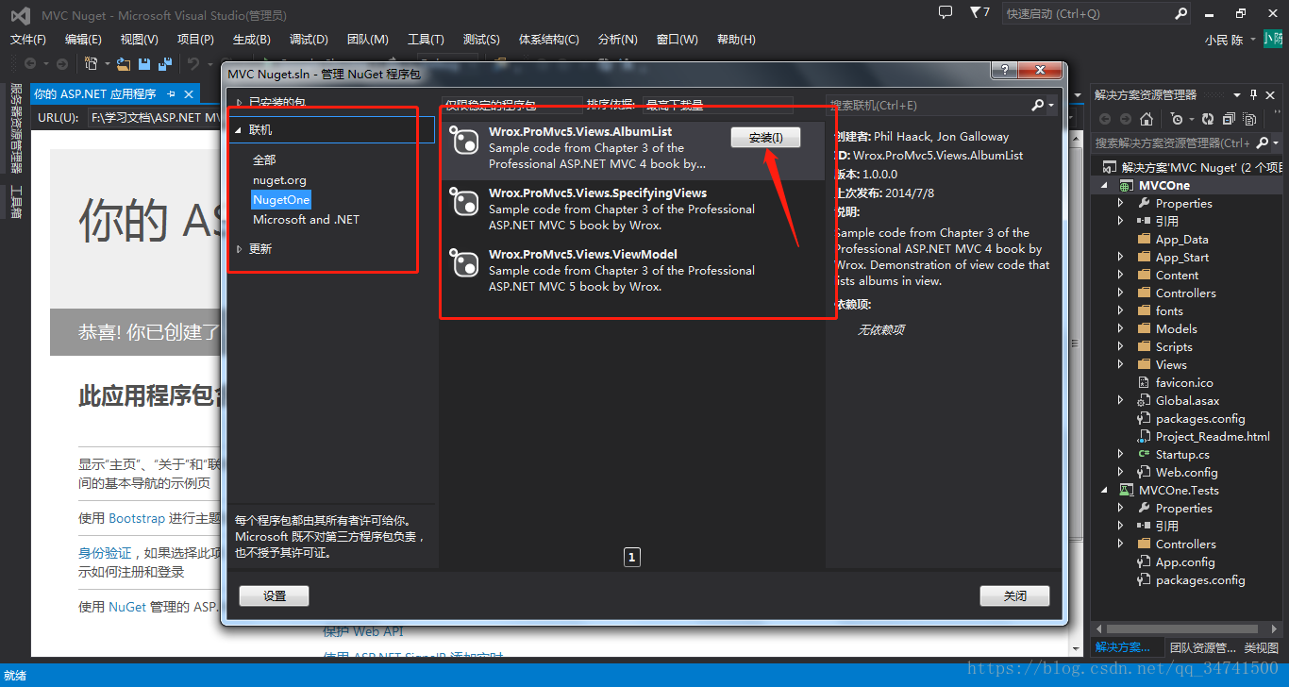This screenshot has height=687, width=1289.
Task: Click the Bootstrap link in background page
Action: pos(137,518)
